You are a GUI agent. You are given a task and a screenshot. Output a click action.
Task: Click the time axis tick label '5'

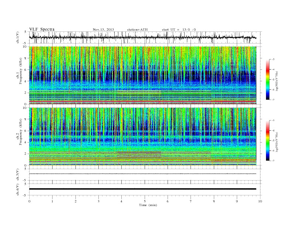point(145,201)
